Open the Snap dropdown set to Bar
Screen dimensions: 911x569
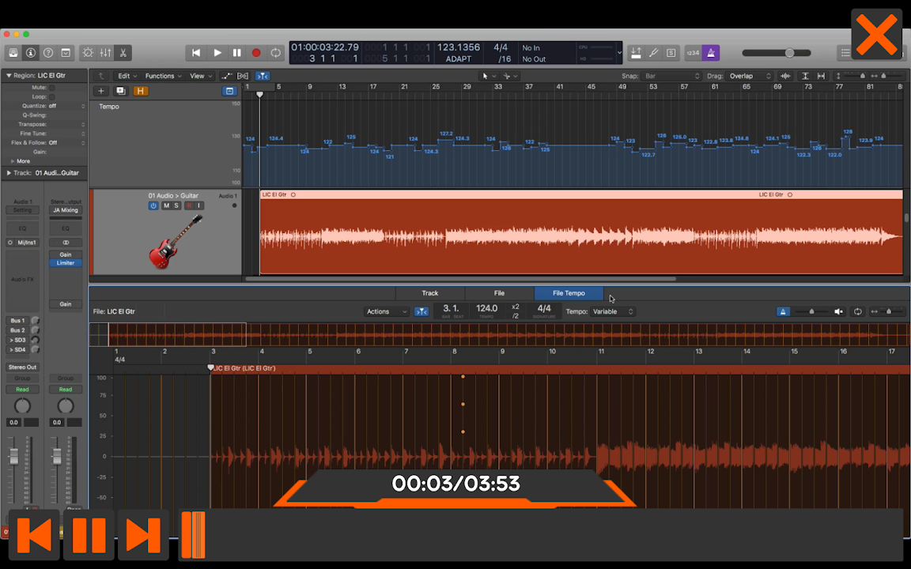pyautogui.click(x=671, y=76)
